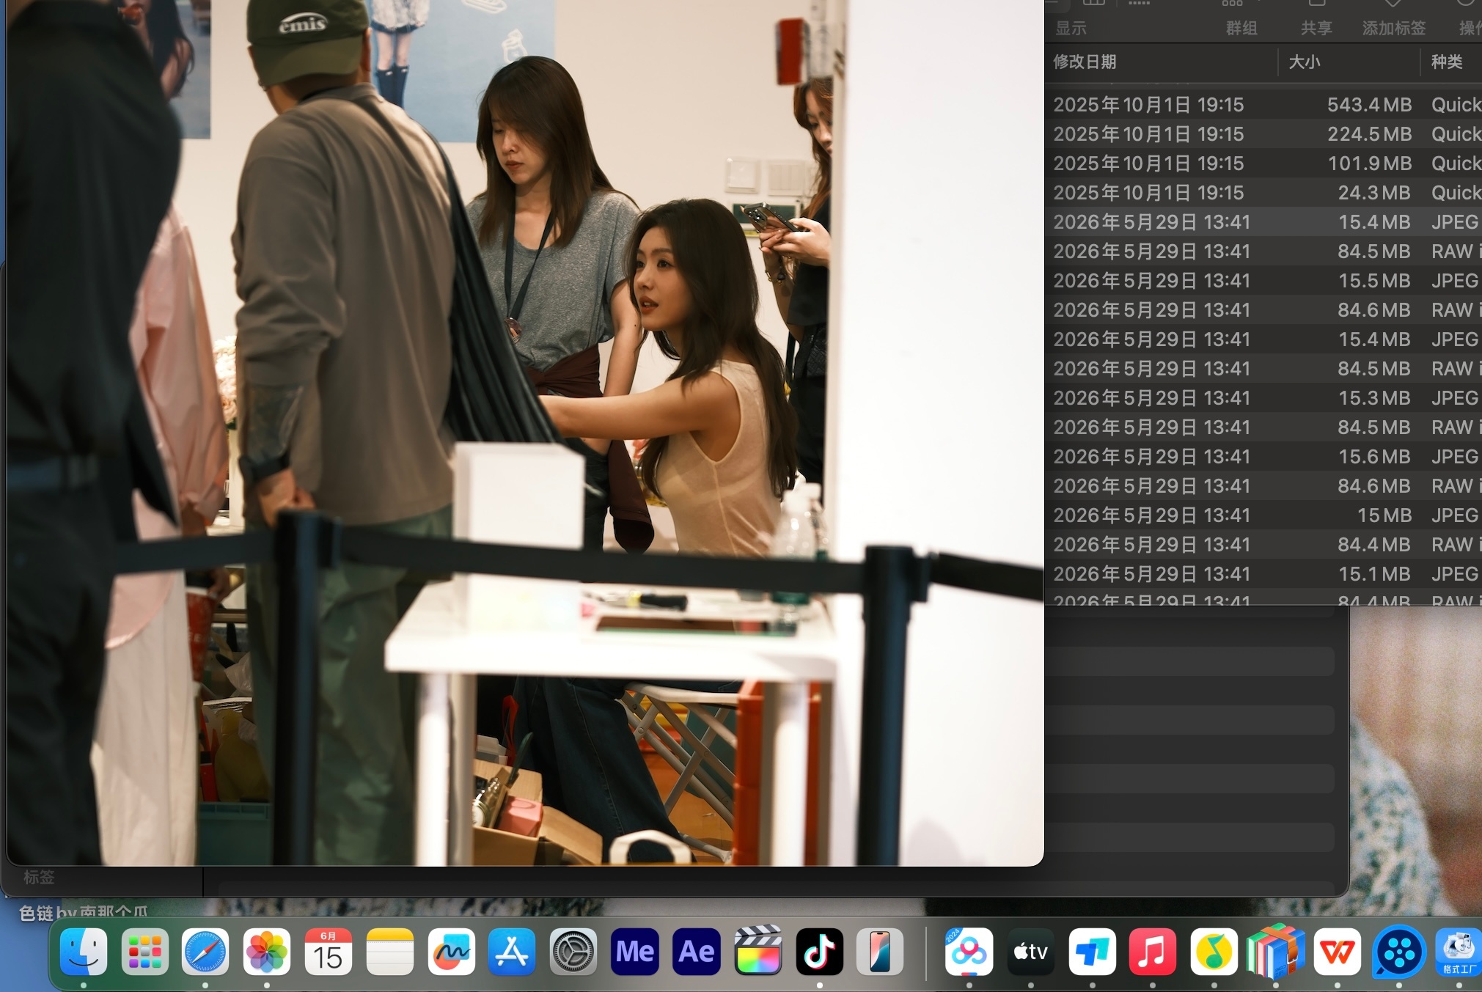Select the JPEG row sized 15.5 MB
Image resolution: width=1482 pixels, height=992 pixels.
pyautogui.click(x=1263, y=281)
